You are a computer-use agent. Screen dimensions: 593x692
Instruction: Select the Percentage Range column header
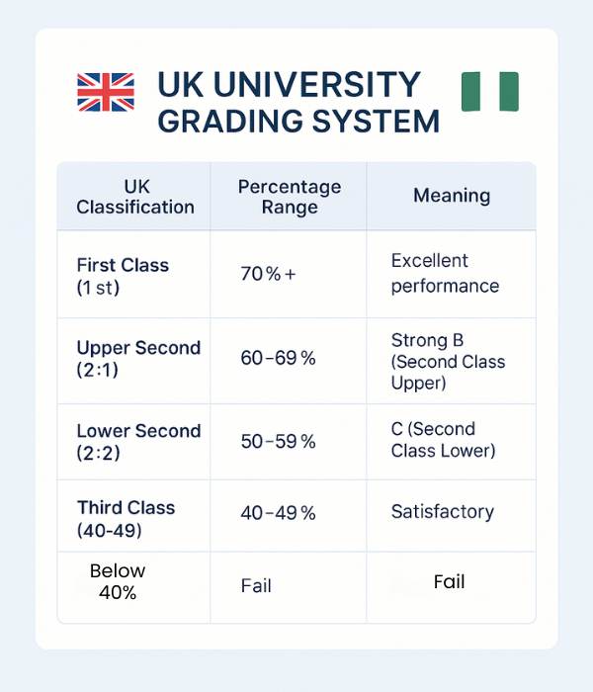point(290,197)
